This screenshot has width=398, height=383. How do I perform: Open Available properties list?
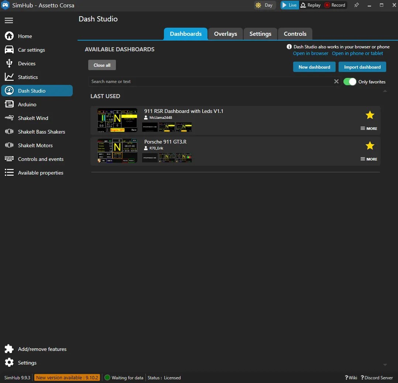(x=37, y=173)
